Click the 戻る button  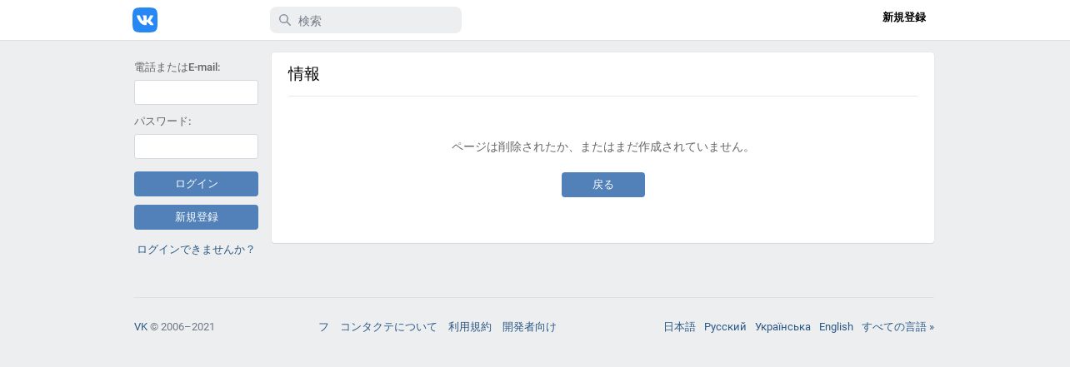click(x=603, y=185)
